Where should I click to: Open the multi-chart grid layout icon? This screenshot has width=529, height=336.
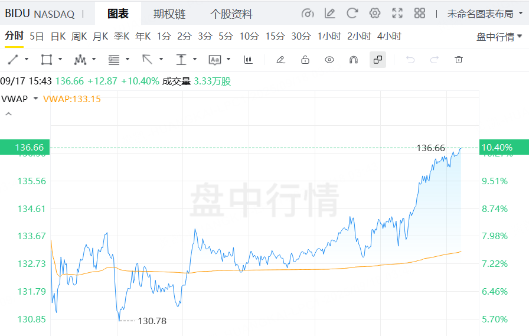420,14
